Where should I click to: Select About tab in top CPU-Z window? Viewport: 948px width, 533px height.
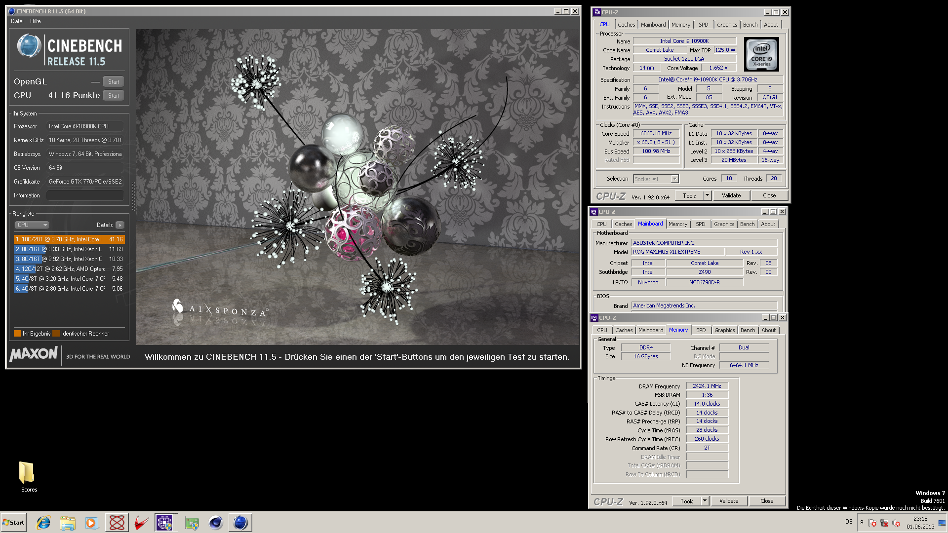coord(771,25)
